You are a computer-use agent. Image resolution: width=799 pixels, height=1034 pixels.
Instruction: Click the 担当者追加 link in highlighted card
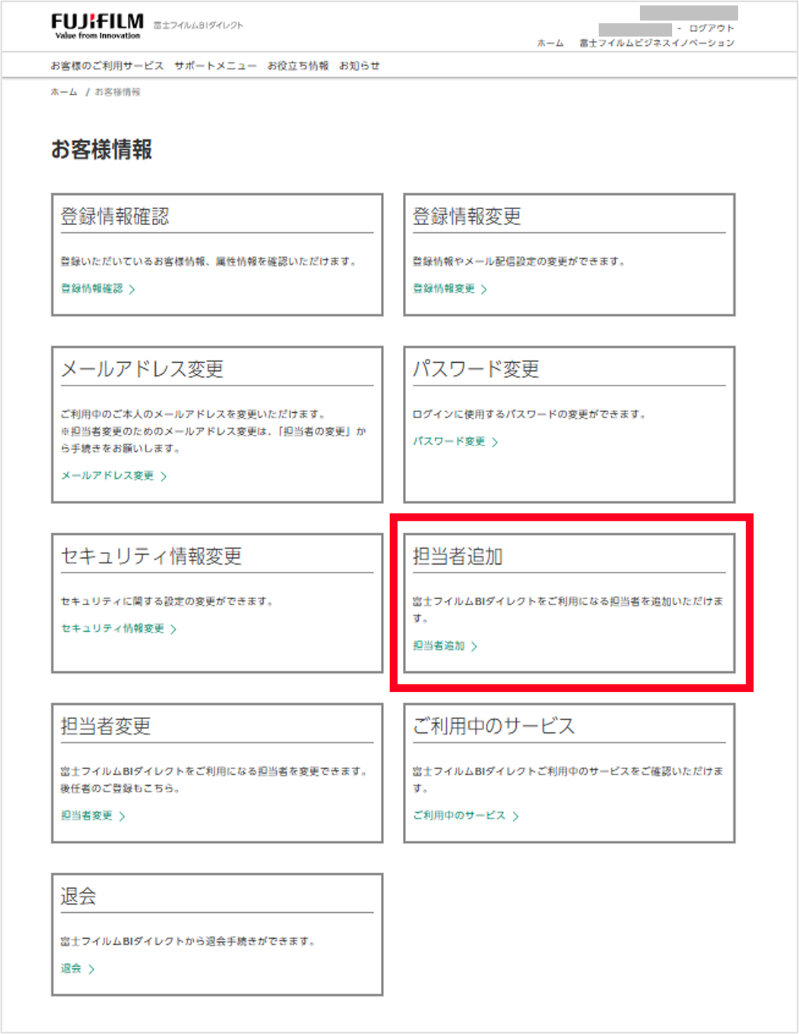tap(445, 646)
